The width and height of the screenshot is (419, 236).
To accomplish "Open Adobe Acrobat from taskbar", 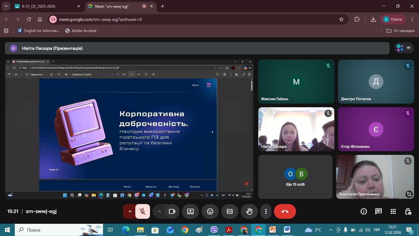I will (229, 230).
